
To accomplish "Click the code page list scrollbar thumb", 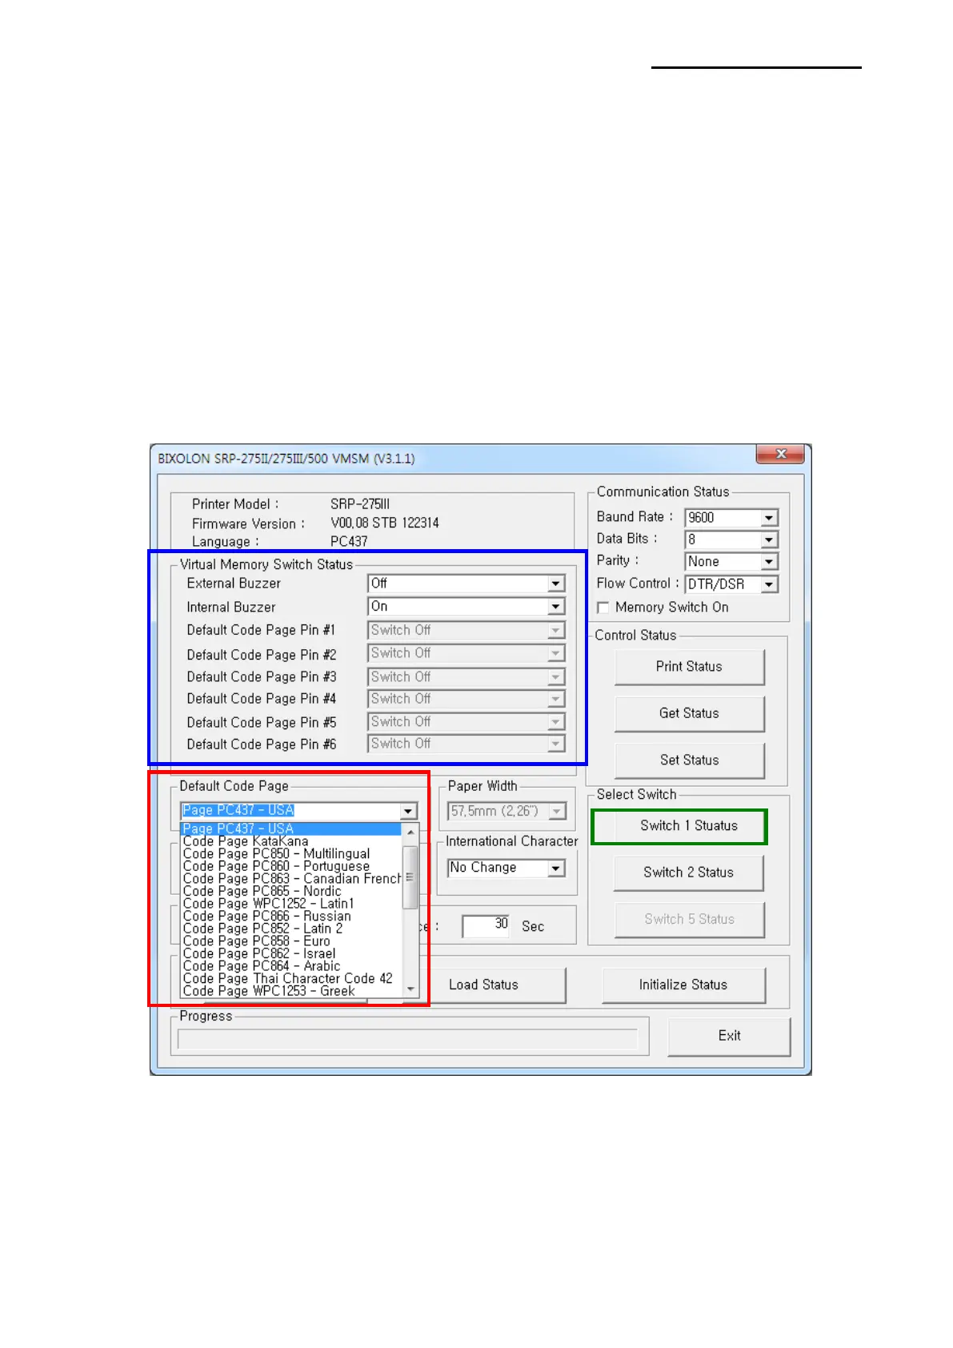I will pyautogui.click(x=410, y=877).
